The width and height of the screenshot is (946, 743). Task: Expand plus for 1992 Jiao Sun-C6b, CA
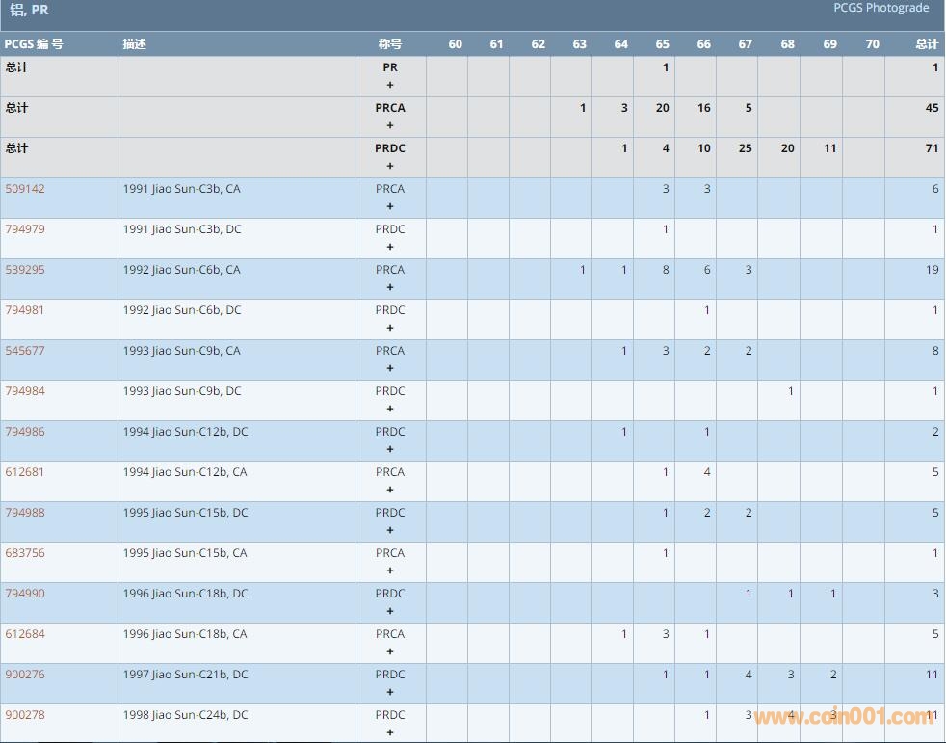click(390, 287)
